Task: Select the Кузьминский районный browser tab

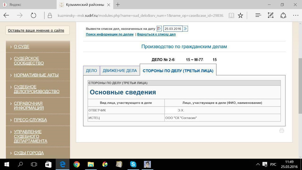Action: click(85, 5)
